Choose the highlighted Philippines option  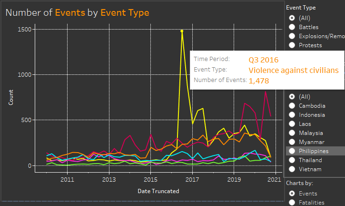292,151
